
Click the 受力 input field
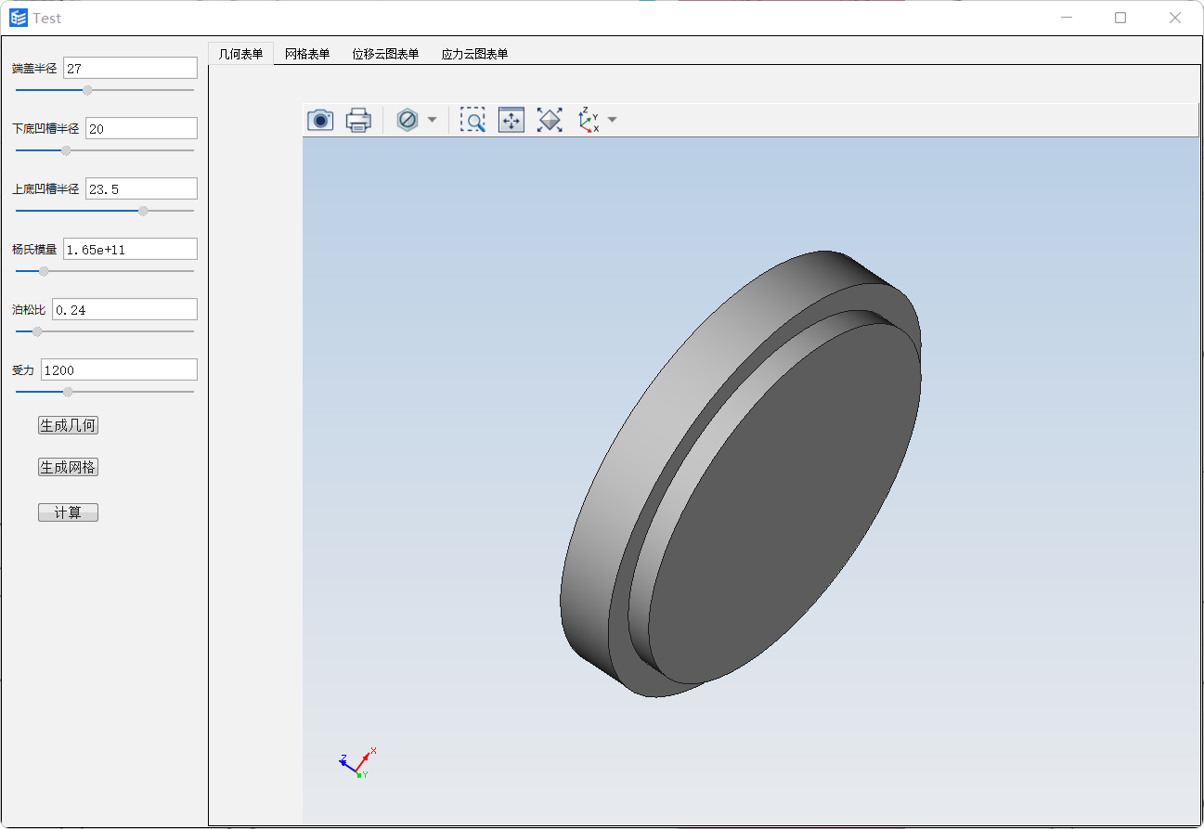pos(119,369)
